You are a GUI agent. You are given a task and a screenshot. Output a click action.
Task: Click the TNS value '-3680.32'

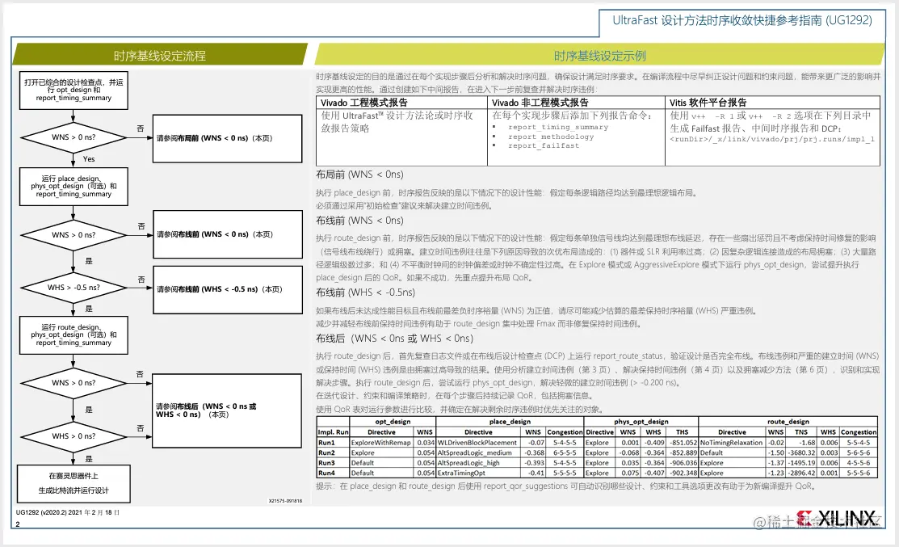[x=801, y=452]
